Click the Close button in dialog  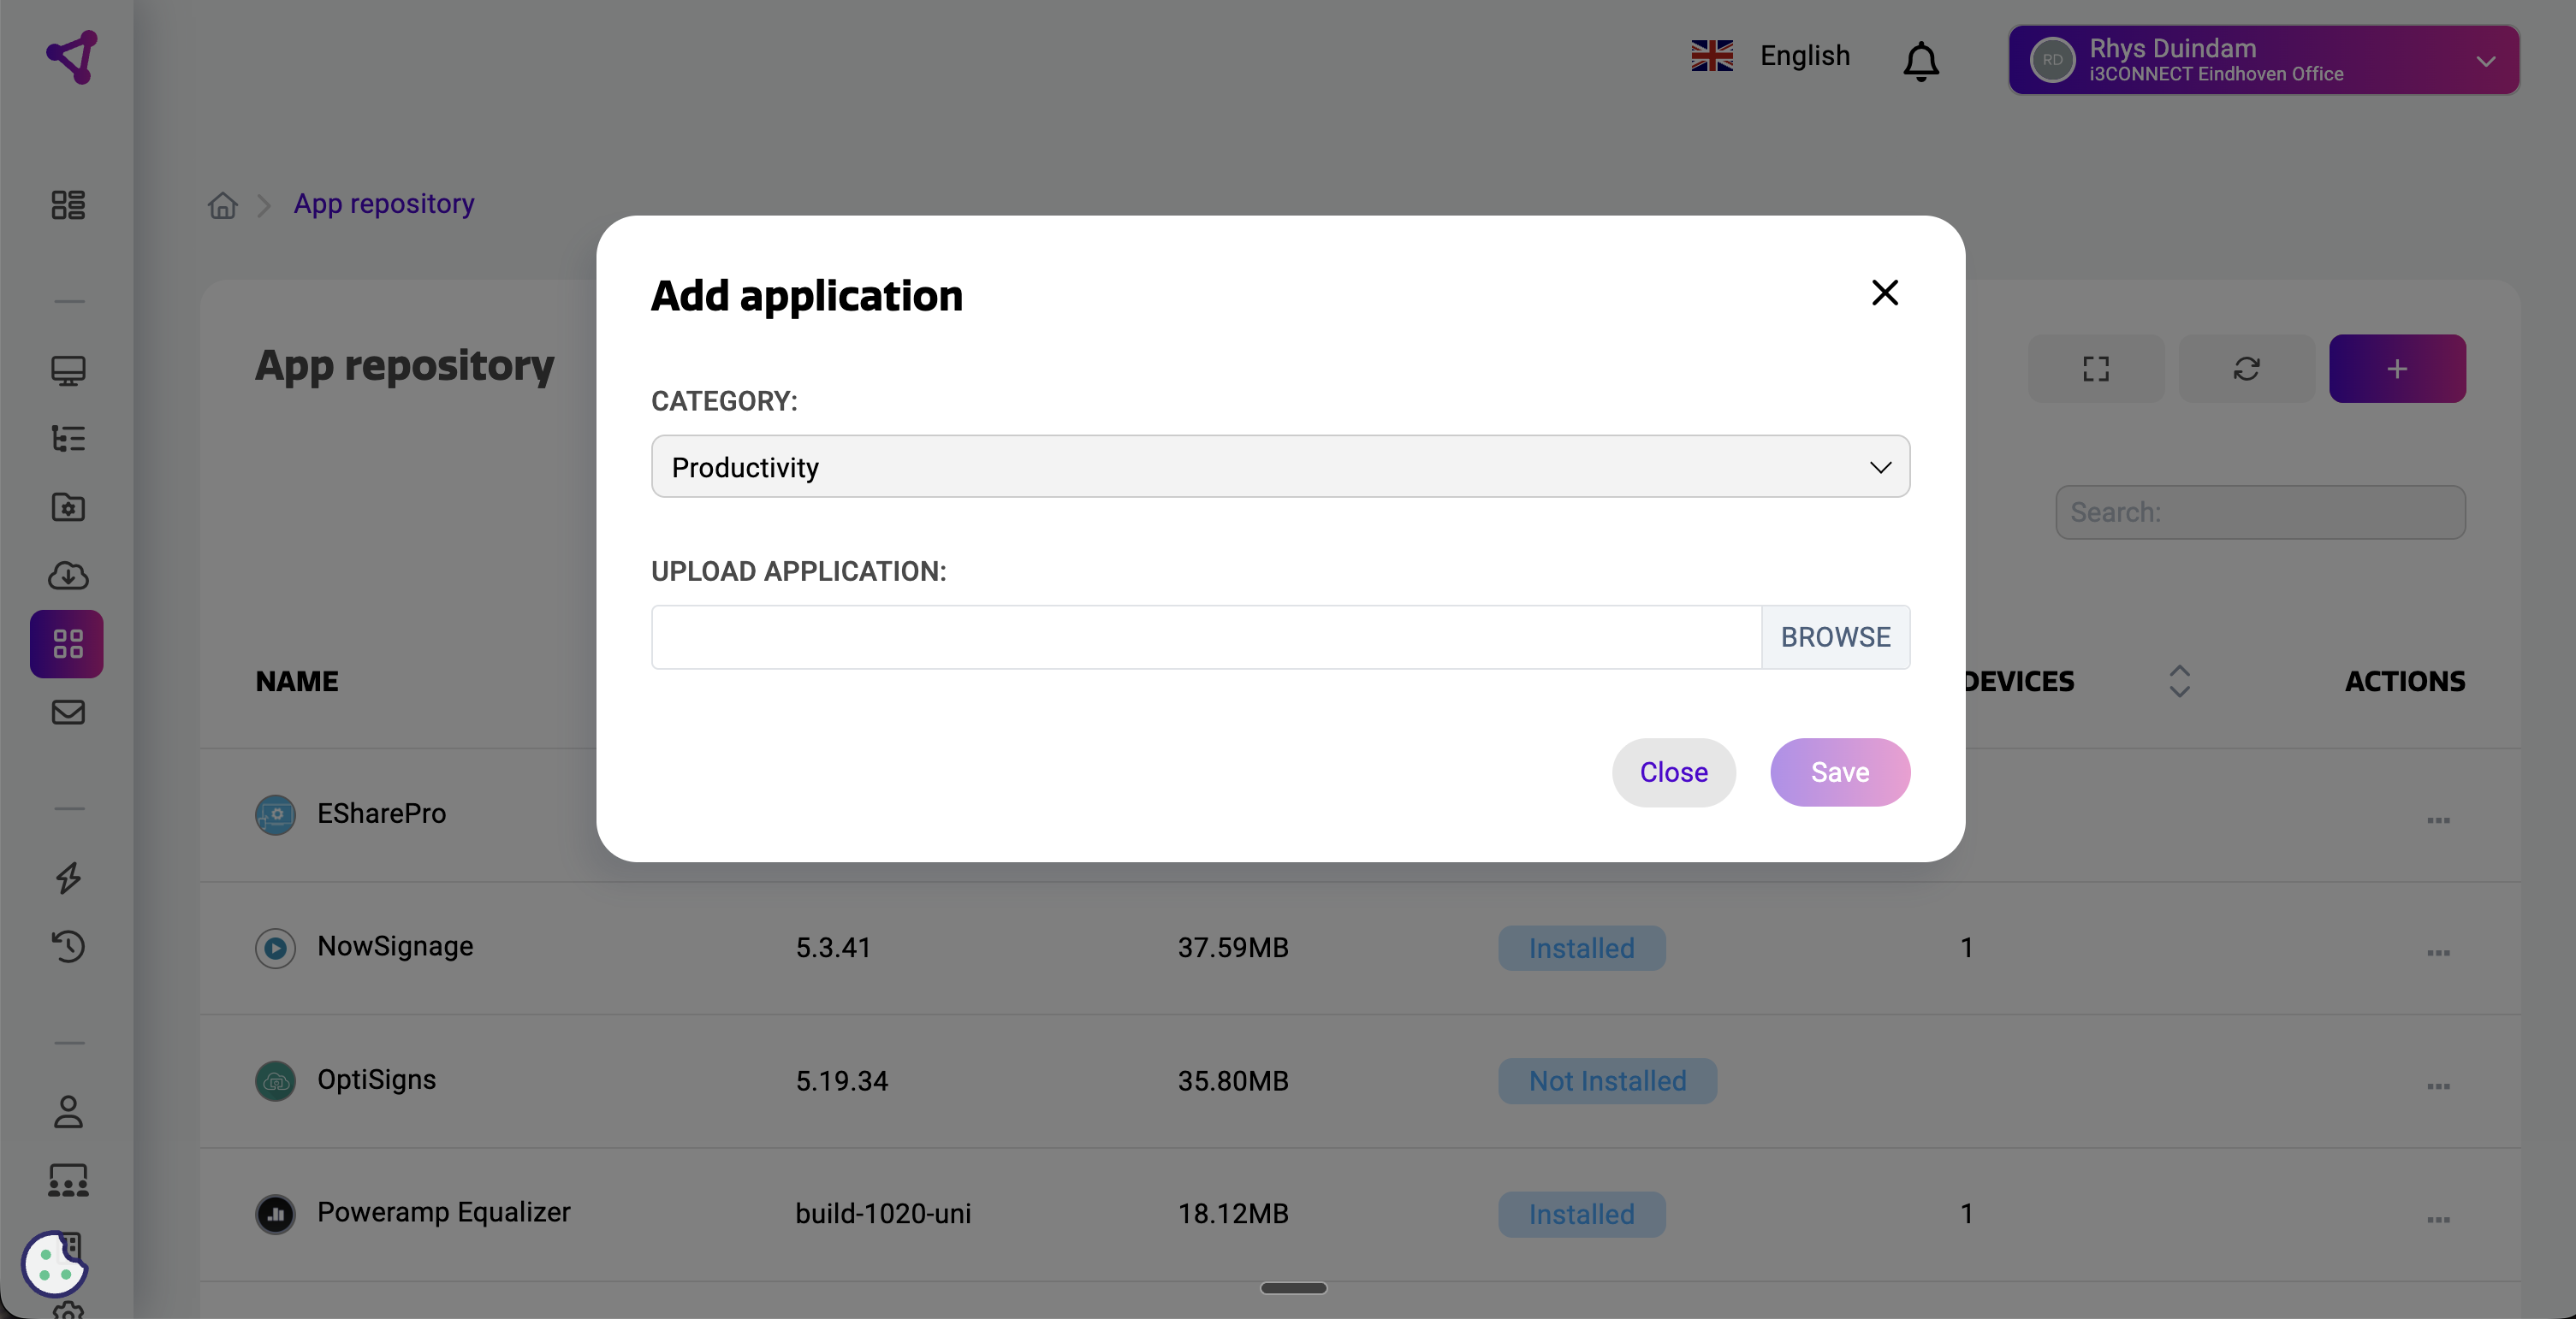click(1673, 772)
